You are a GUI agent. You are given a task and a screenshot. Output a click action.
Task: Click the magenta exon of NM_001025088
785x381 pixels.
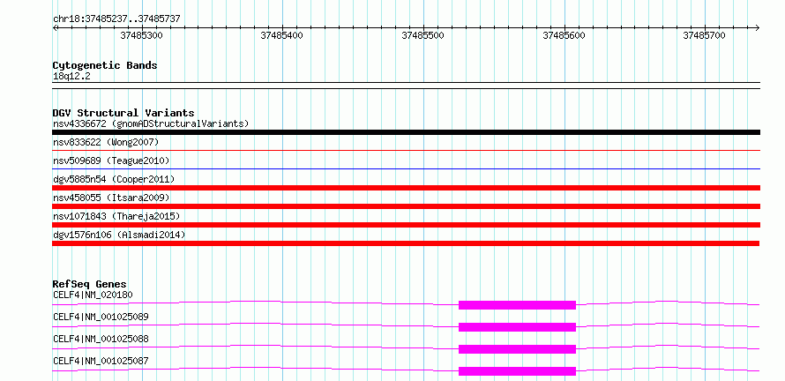pos(517,349)
